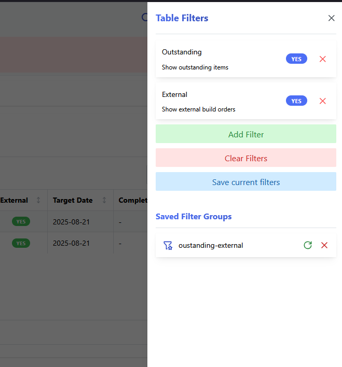The height and width of the screenshot is (367, 342).
Task: Select the oustanding-external filter group name
Action: coord(211,245)
